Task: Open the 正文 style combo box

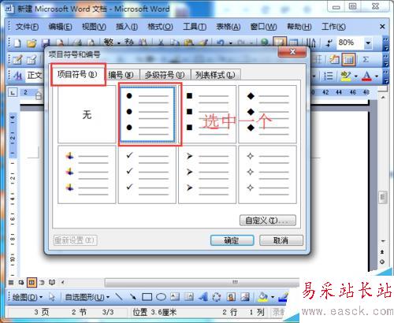Action: 35,76
